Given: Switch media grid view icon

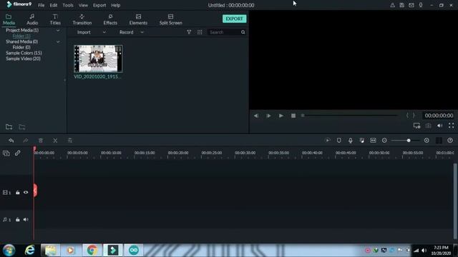Looking at the screenshot, I should click(200, 32).
